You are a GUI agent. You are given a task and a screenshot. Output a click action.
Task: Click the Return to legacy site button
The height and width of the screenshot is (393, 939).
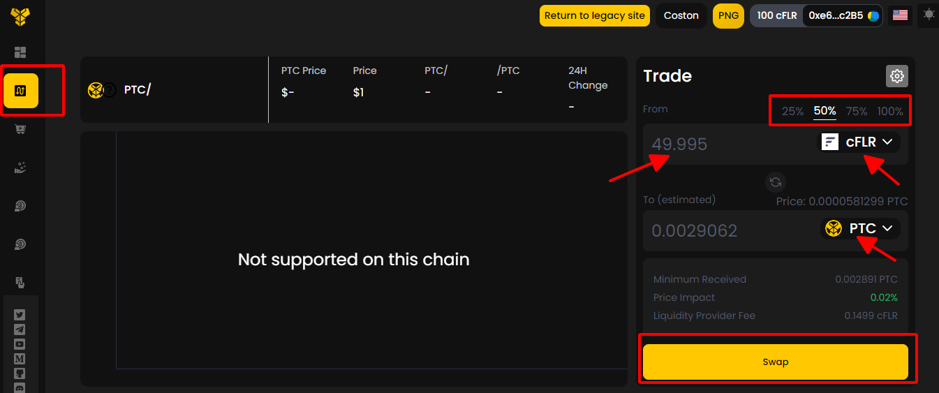tap(595, 15)
